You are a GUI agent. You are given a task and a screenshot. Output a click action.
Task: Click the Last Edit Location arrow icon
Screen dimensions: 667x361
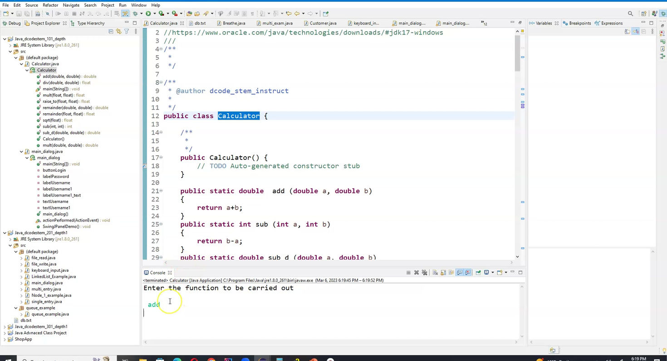289,14
